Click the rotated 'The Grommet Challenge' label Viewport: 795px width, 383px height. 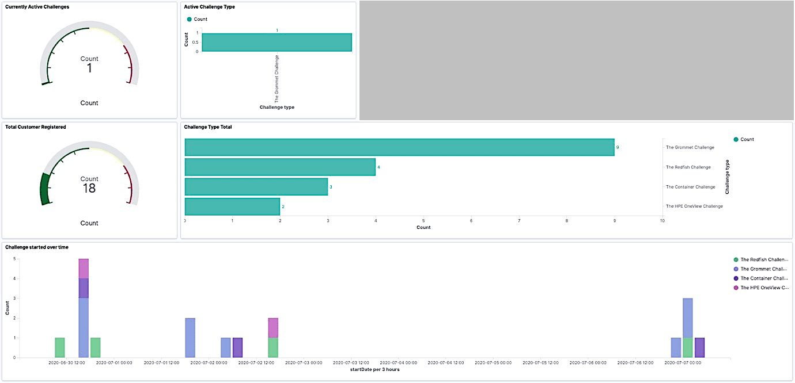point(277,79)
